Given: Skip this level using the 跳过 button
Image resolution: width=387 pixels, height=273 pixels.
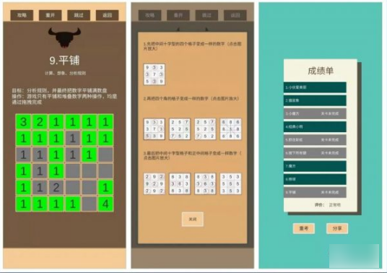Looking at the screenshot, I should pyautogui.click(x=79, y=15).
